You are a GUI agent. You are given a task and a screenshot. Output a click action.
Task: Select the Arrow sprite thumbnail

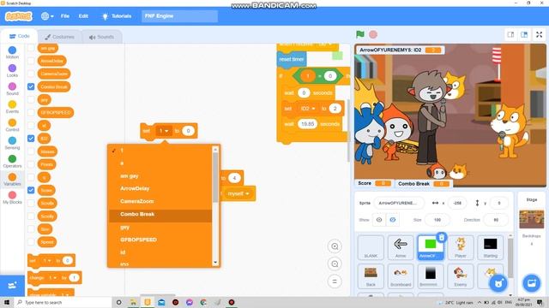(x=401, y=247)
